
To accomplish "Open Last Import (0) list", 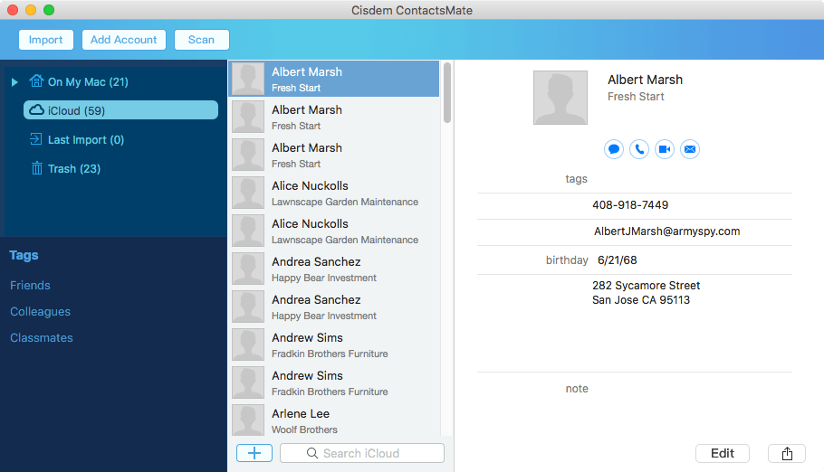I will tap(86, 139).
